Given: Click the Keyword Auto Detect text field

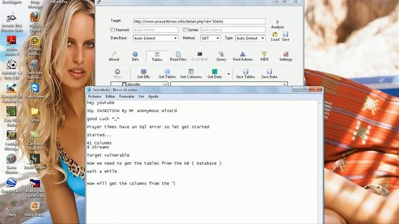Looking at the screenshot, I should pos(155,30).
